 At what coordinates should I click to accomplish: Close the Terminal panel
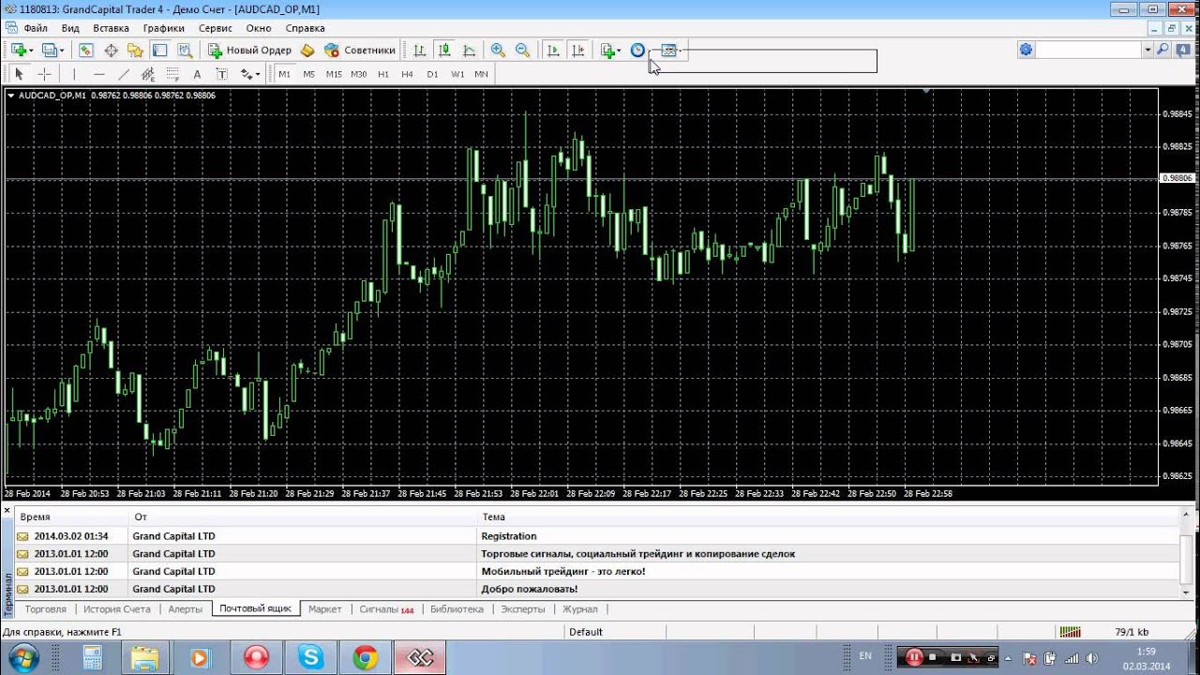click(x=7, y=512)
